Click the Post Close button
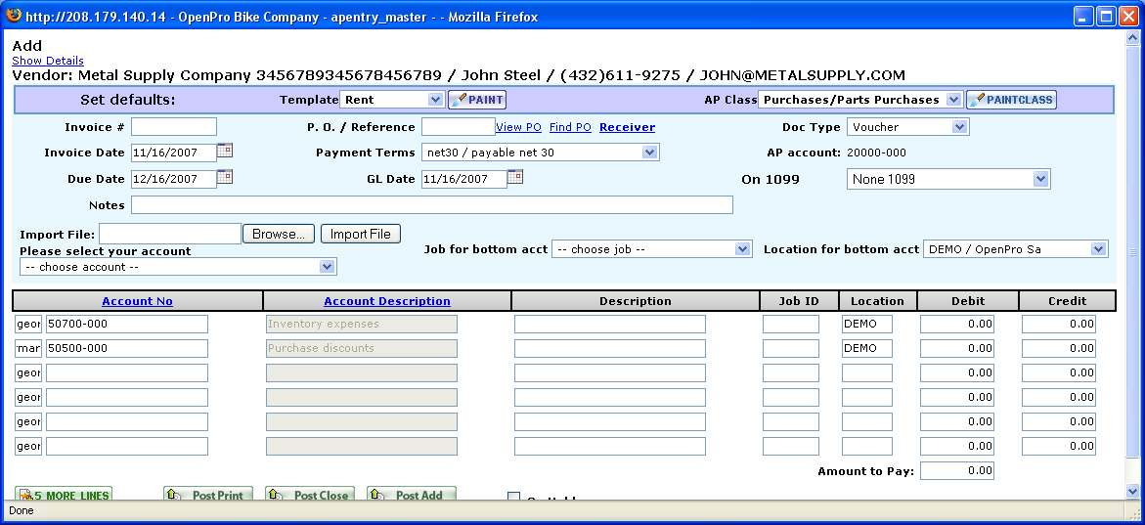 tap(310, 495)
